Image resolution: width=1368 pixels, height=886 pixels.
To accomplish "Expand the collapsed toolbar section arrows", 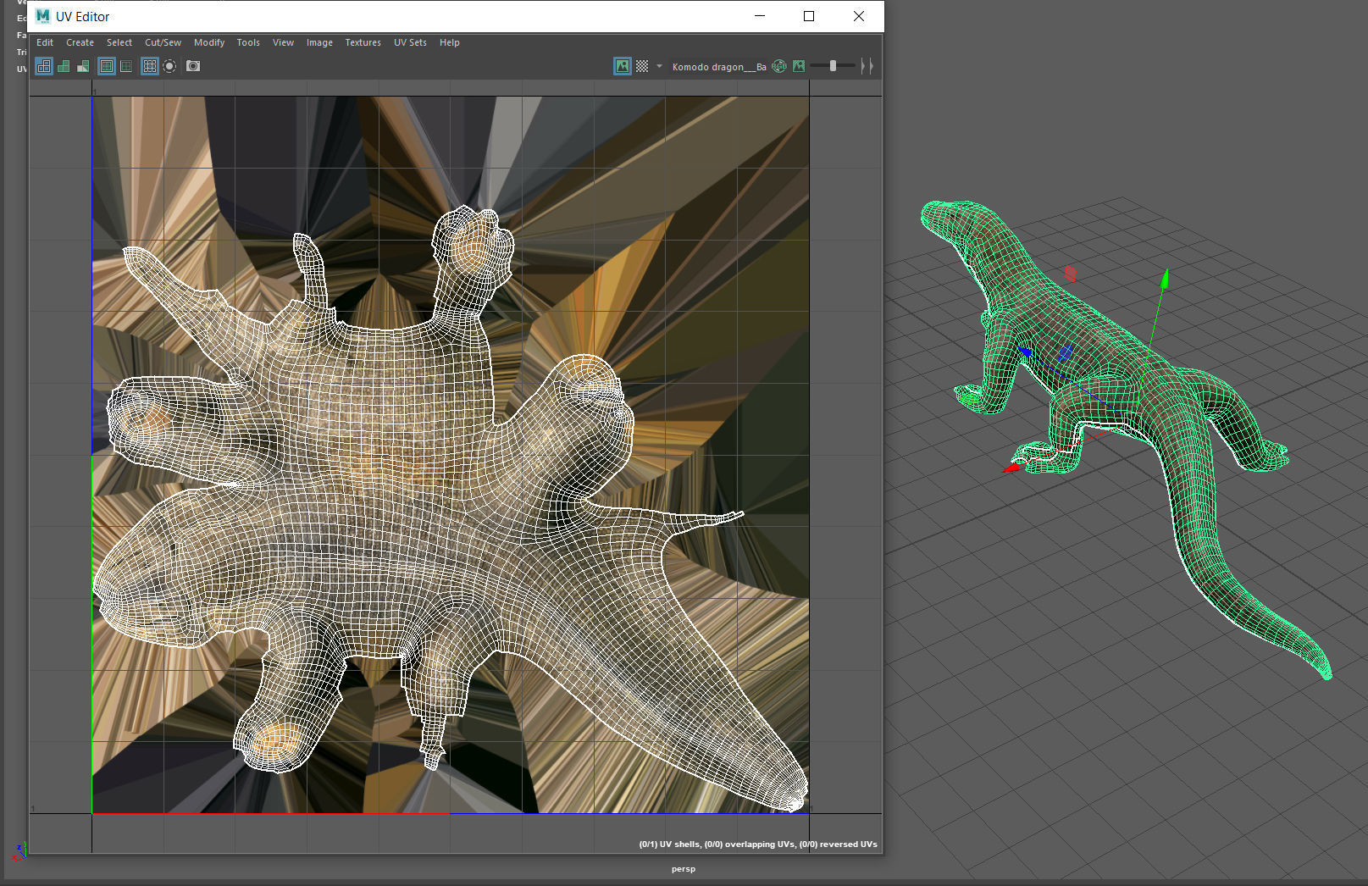I will click(x=867, y=66).
